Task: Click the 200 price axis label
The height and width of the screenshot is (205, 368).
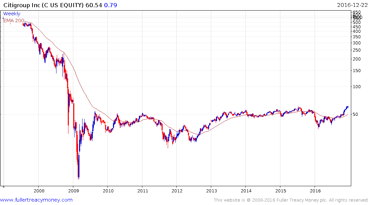Action: click(x=356, y=59)
